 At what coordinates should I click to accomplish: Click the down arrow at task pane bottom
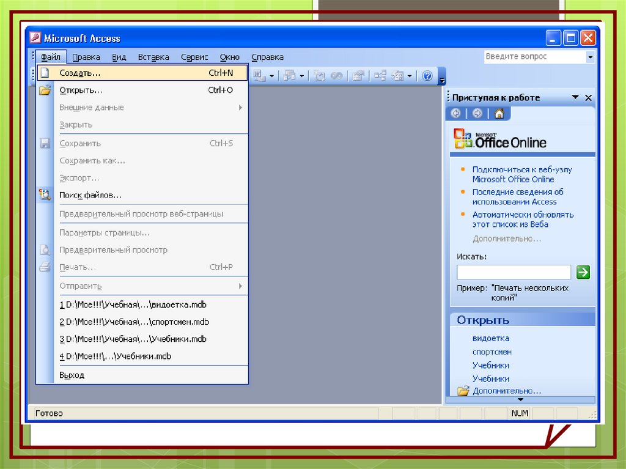pyautogui.click(x=520, y=399)
